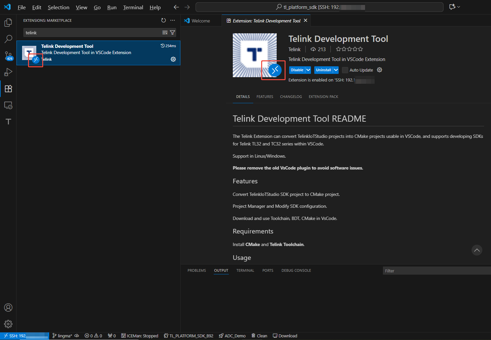Enable the Auto Update checkbox
Viewport: 491px width, 340px height.
(x=345, y=70)
